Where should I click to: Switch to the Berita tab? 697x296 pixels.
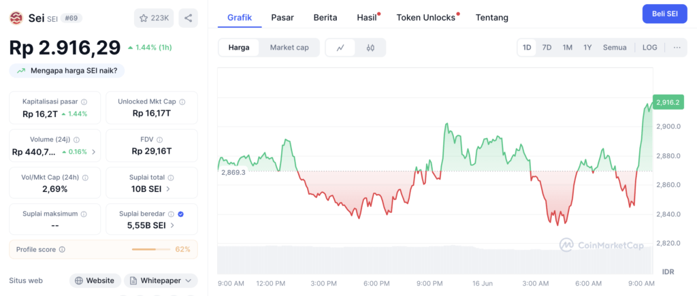coord(325,18)
